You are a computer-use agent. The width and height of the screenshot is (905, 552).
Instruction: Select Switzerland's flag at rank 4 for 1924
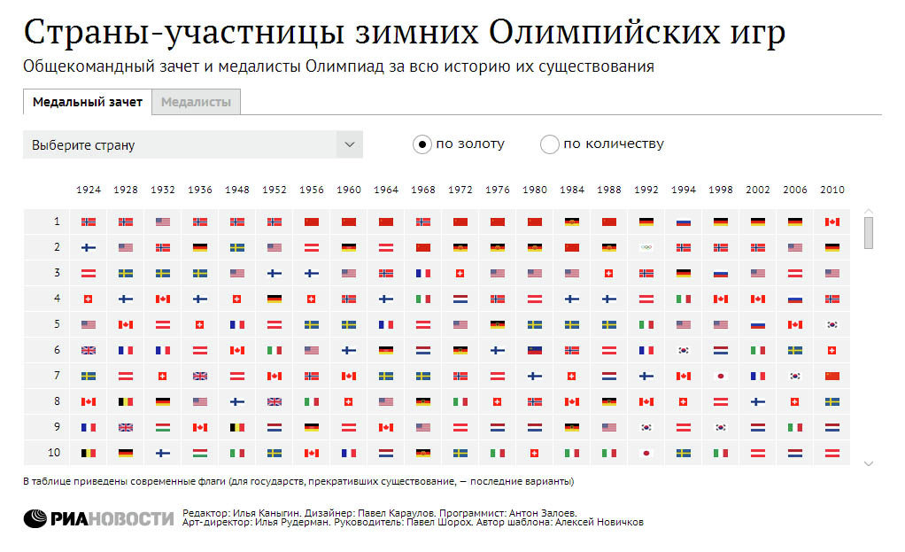tap(89, 299)
